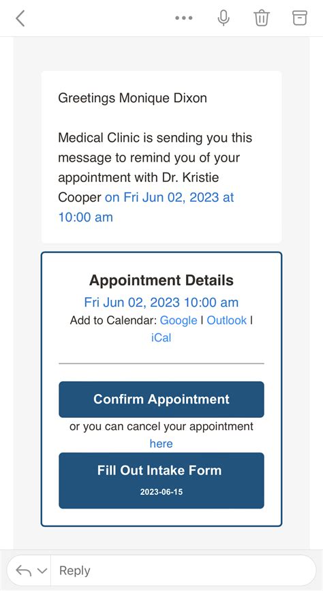Click the date link under Appointment Details

(x=161, y=302)
